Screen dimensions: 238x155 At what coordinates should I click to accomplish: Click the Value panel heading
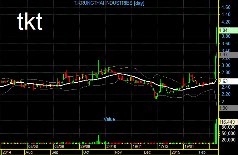click(109, 119)
